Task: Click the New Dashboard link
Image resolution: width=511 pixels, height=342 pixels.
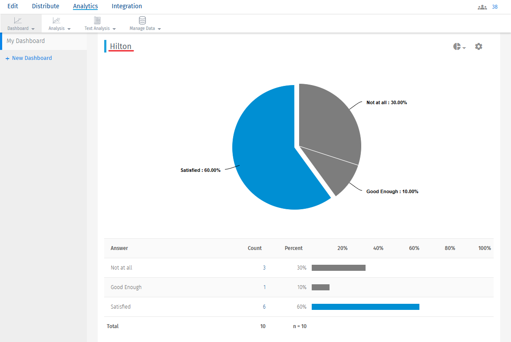Action: [x=28, y=58]
